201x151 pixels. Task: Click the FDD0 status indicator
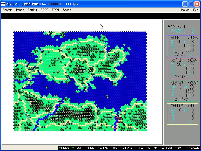(64, 148)
